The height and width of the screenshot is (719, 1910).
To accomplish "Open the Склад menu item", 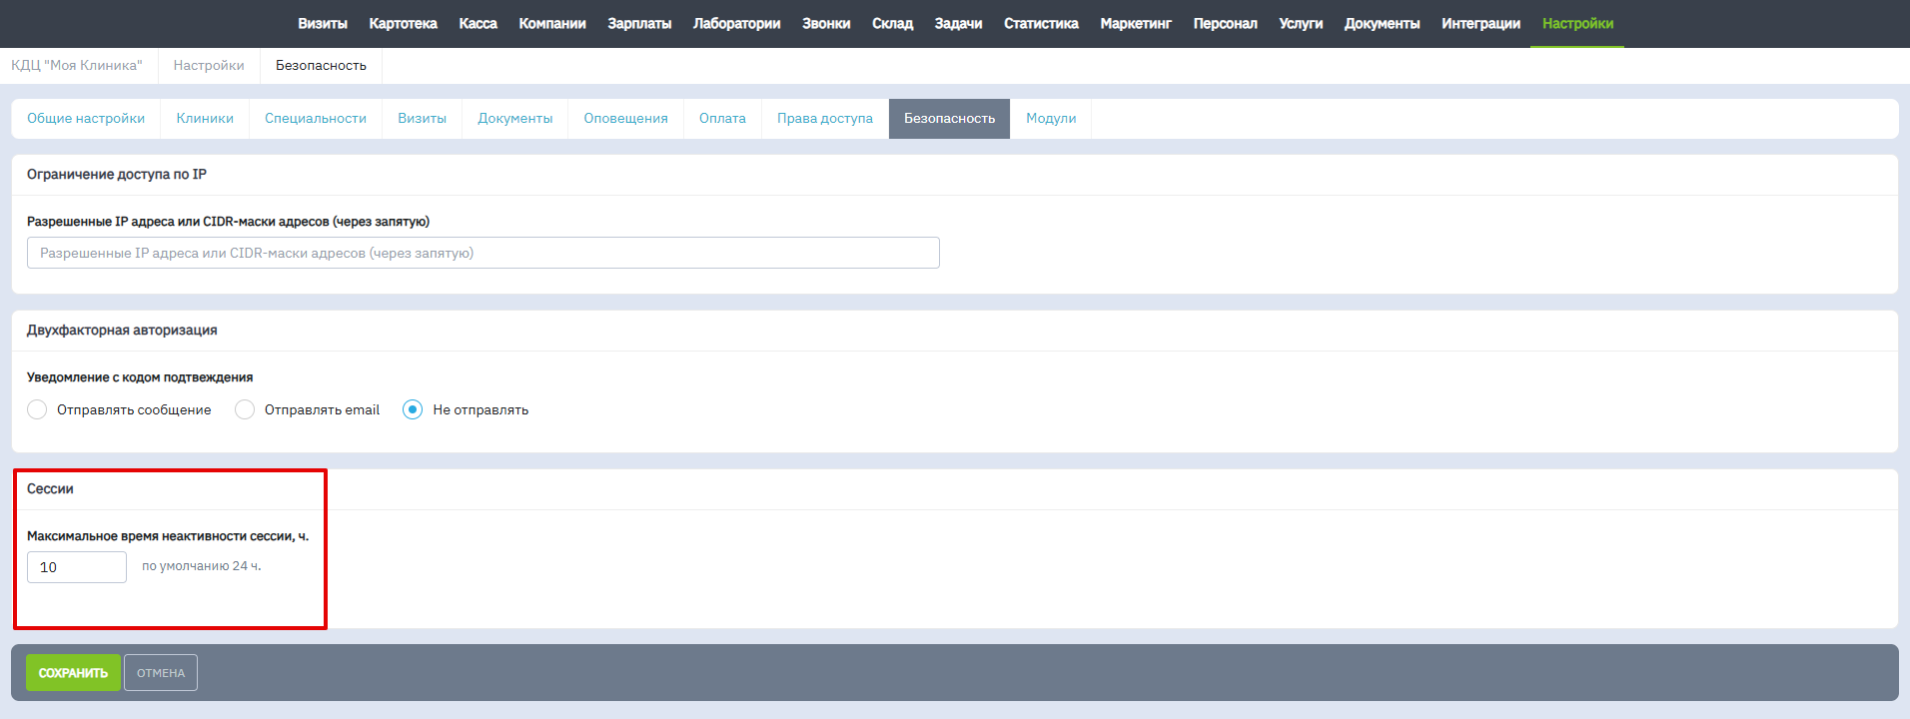I will click(x=892, y=23).
